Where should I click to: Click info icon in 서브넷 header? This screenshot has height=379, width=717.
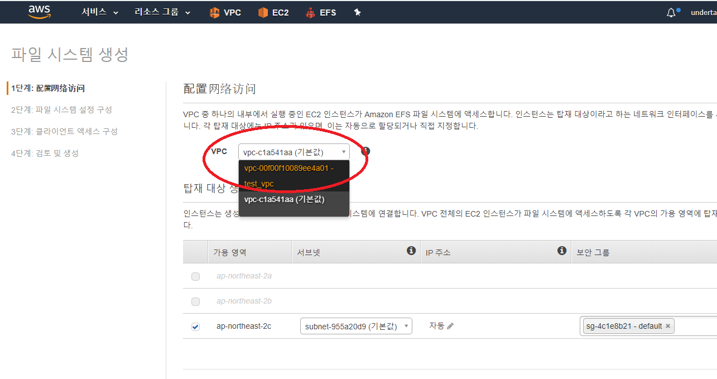tap(411, 251)
